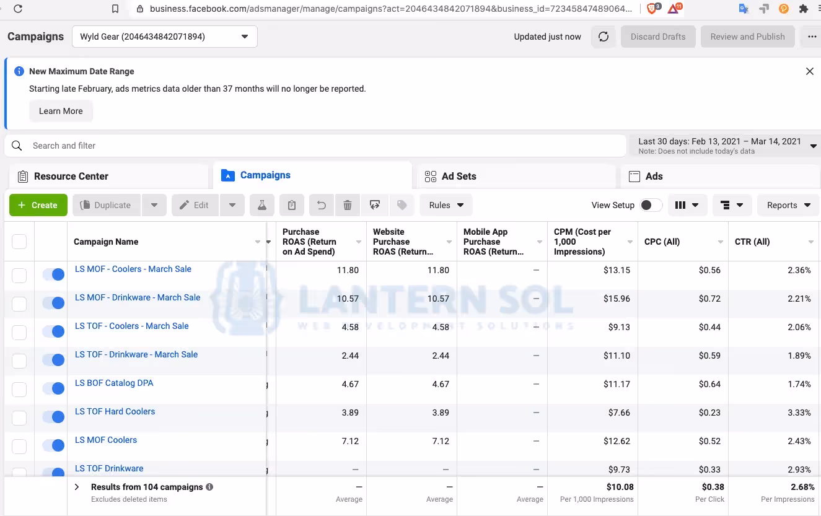821x516 pixels.
Task: Toggle the View Setup switch
Action: click(x=651, y=205)
